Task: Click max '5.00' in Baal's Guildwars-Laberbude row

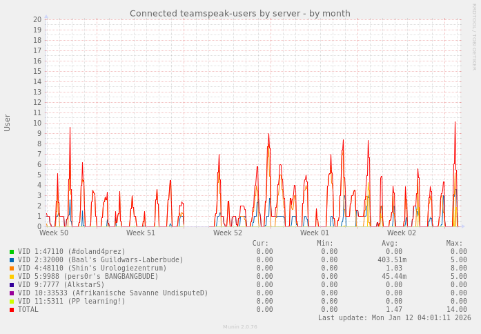Action: tap(459, 260)
